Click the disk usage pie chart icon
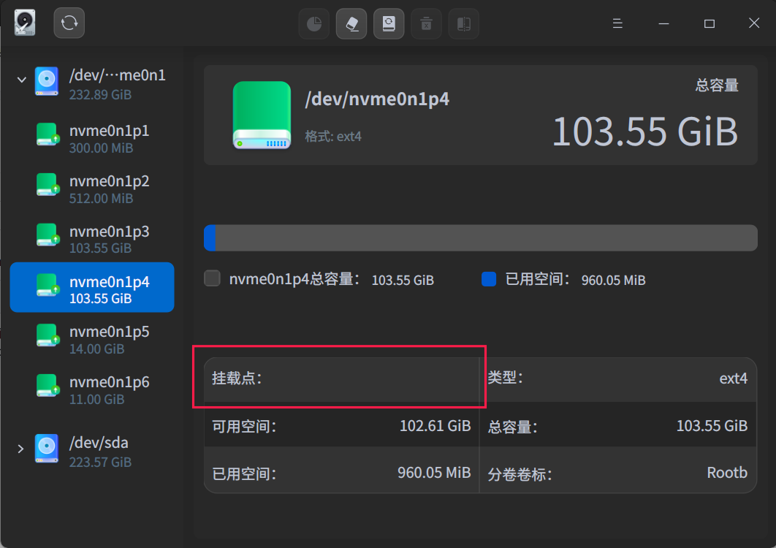Viewport: 776px width, 548px height. [313, 23]
